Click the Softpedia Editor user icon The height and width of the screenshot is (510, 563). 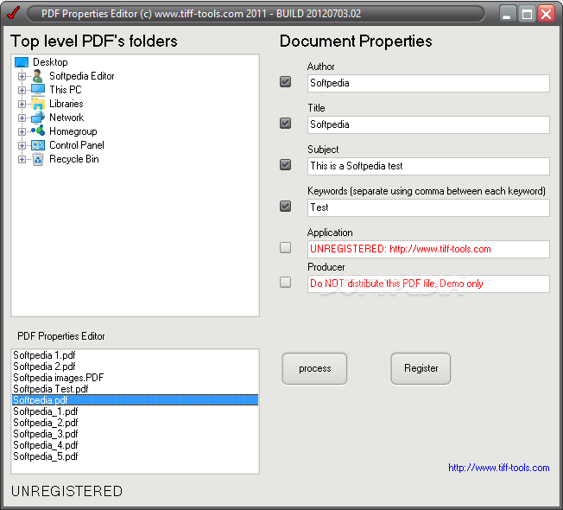[37, 76]
